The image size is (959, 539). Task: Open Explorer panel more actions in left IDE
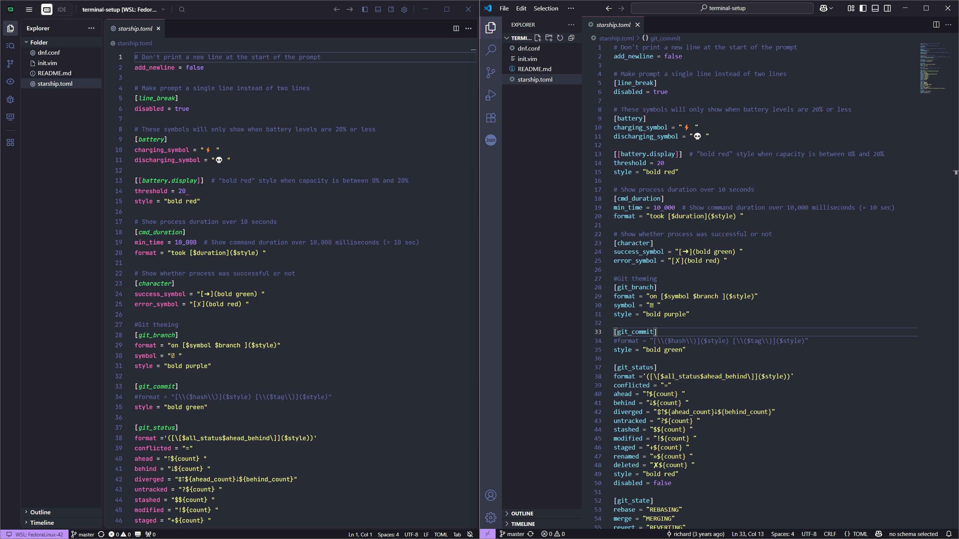pos(91,28)
